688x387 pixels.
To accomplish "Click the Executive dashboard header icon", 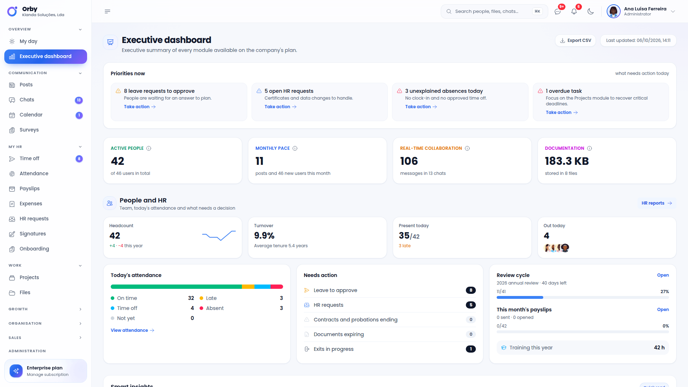I will coord(110,42).
